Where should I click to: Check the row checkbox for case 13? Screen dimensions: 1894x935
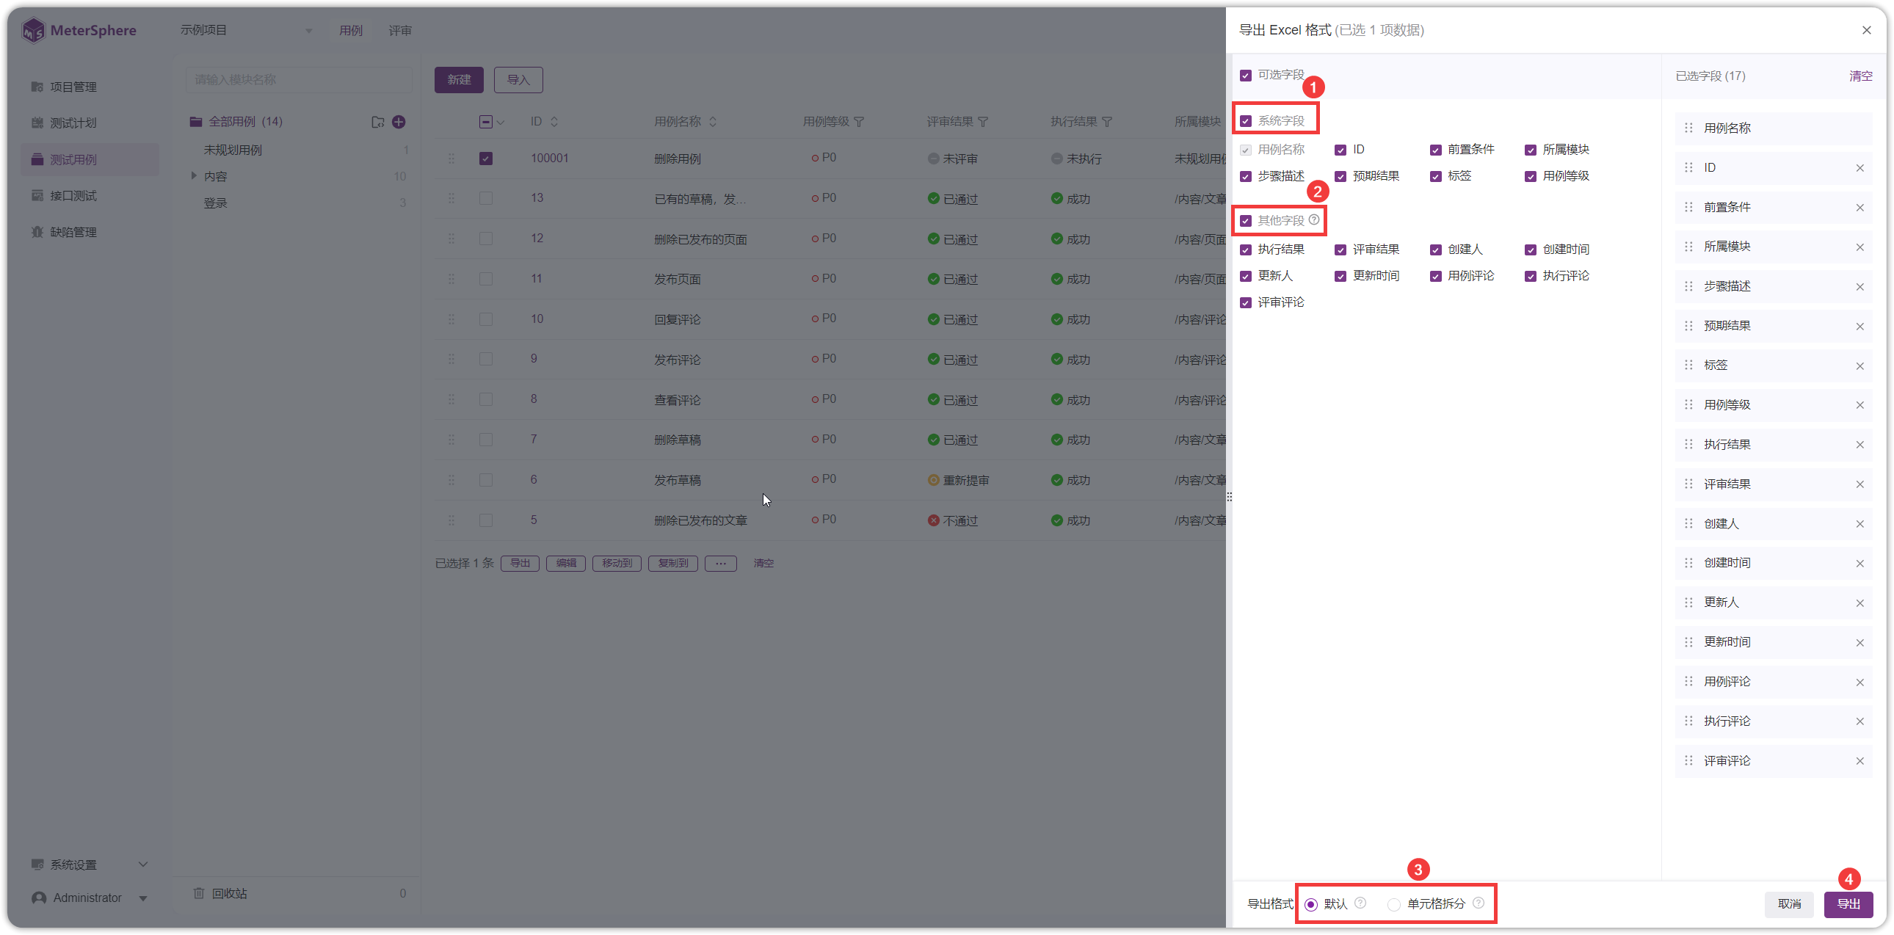(x=485, y=198)
